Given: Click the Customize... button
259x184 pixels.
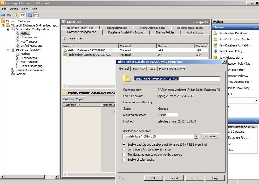Looking at the screenshot, I should [x=211, y=136].
